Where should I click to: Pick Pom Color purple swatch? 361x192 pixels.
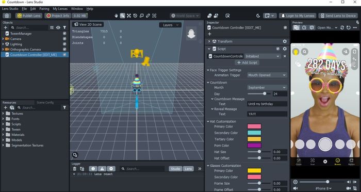point(254,146)
